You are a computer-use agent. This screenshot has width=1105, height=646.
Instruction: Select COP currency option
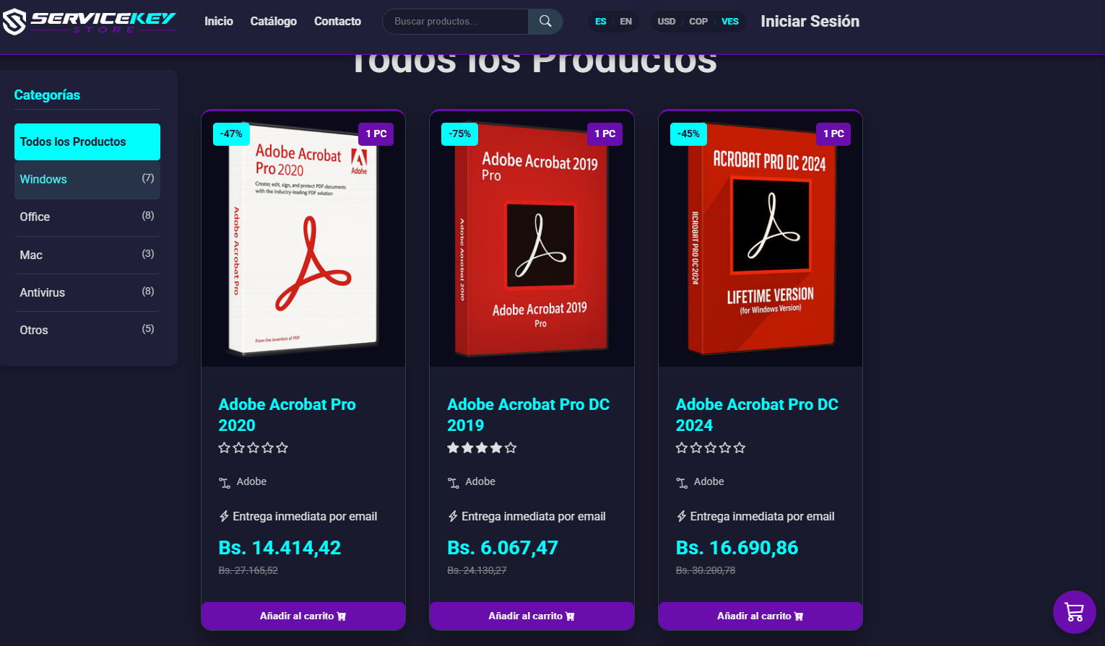coord(698,22)
